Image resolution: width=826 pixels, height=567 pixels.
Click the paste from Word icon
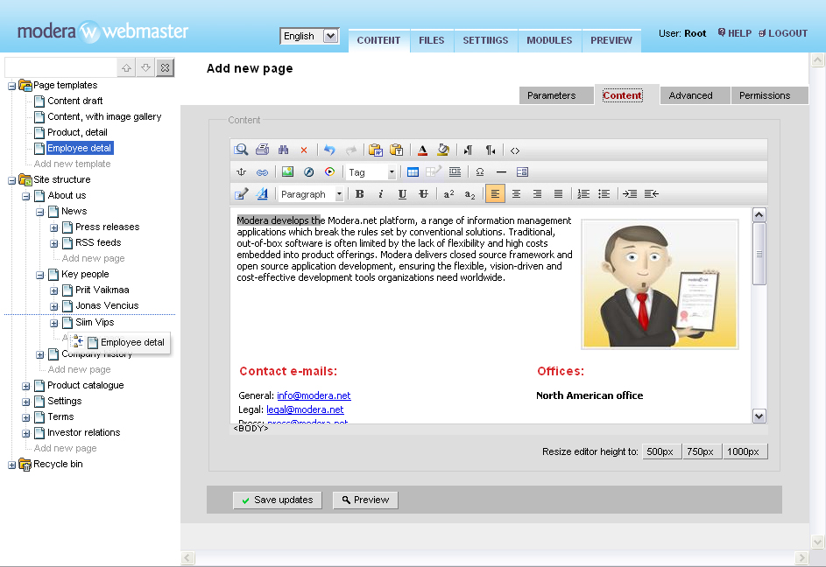[x=376, y=150]
